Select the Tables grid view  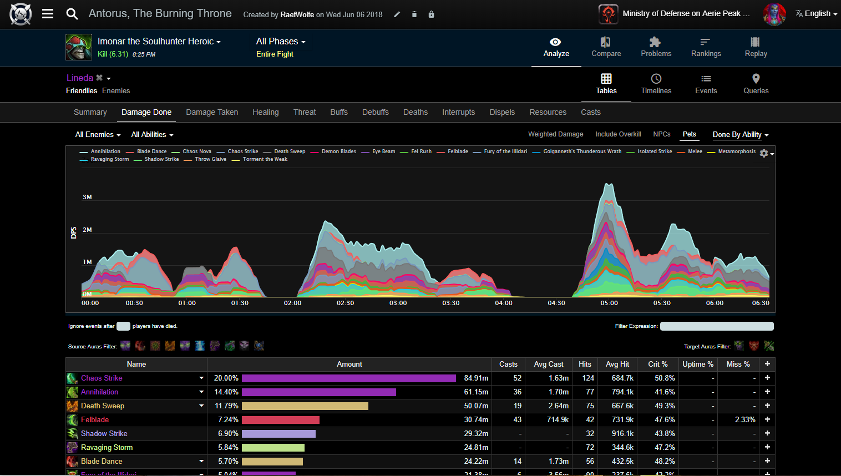606,84
